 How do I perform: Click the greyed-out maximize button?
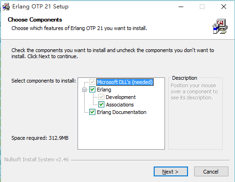pyautogui.click(x=202, y=7)
